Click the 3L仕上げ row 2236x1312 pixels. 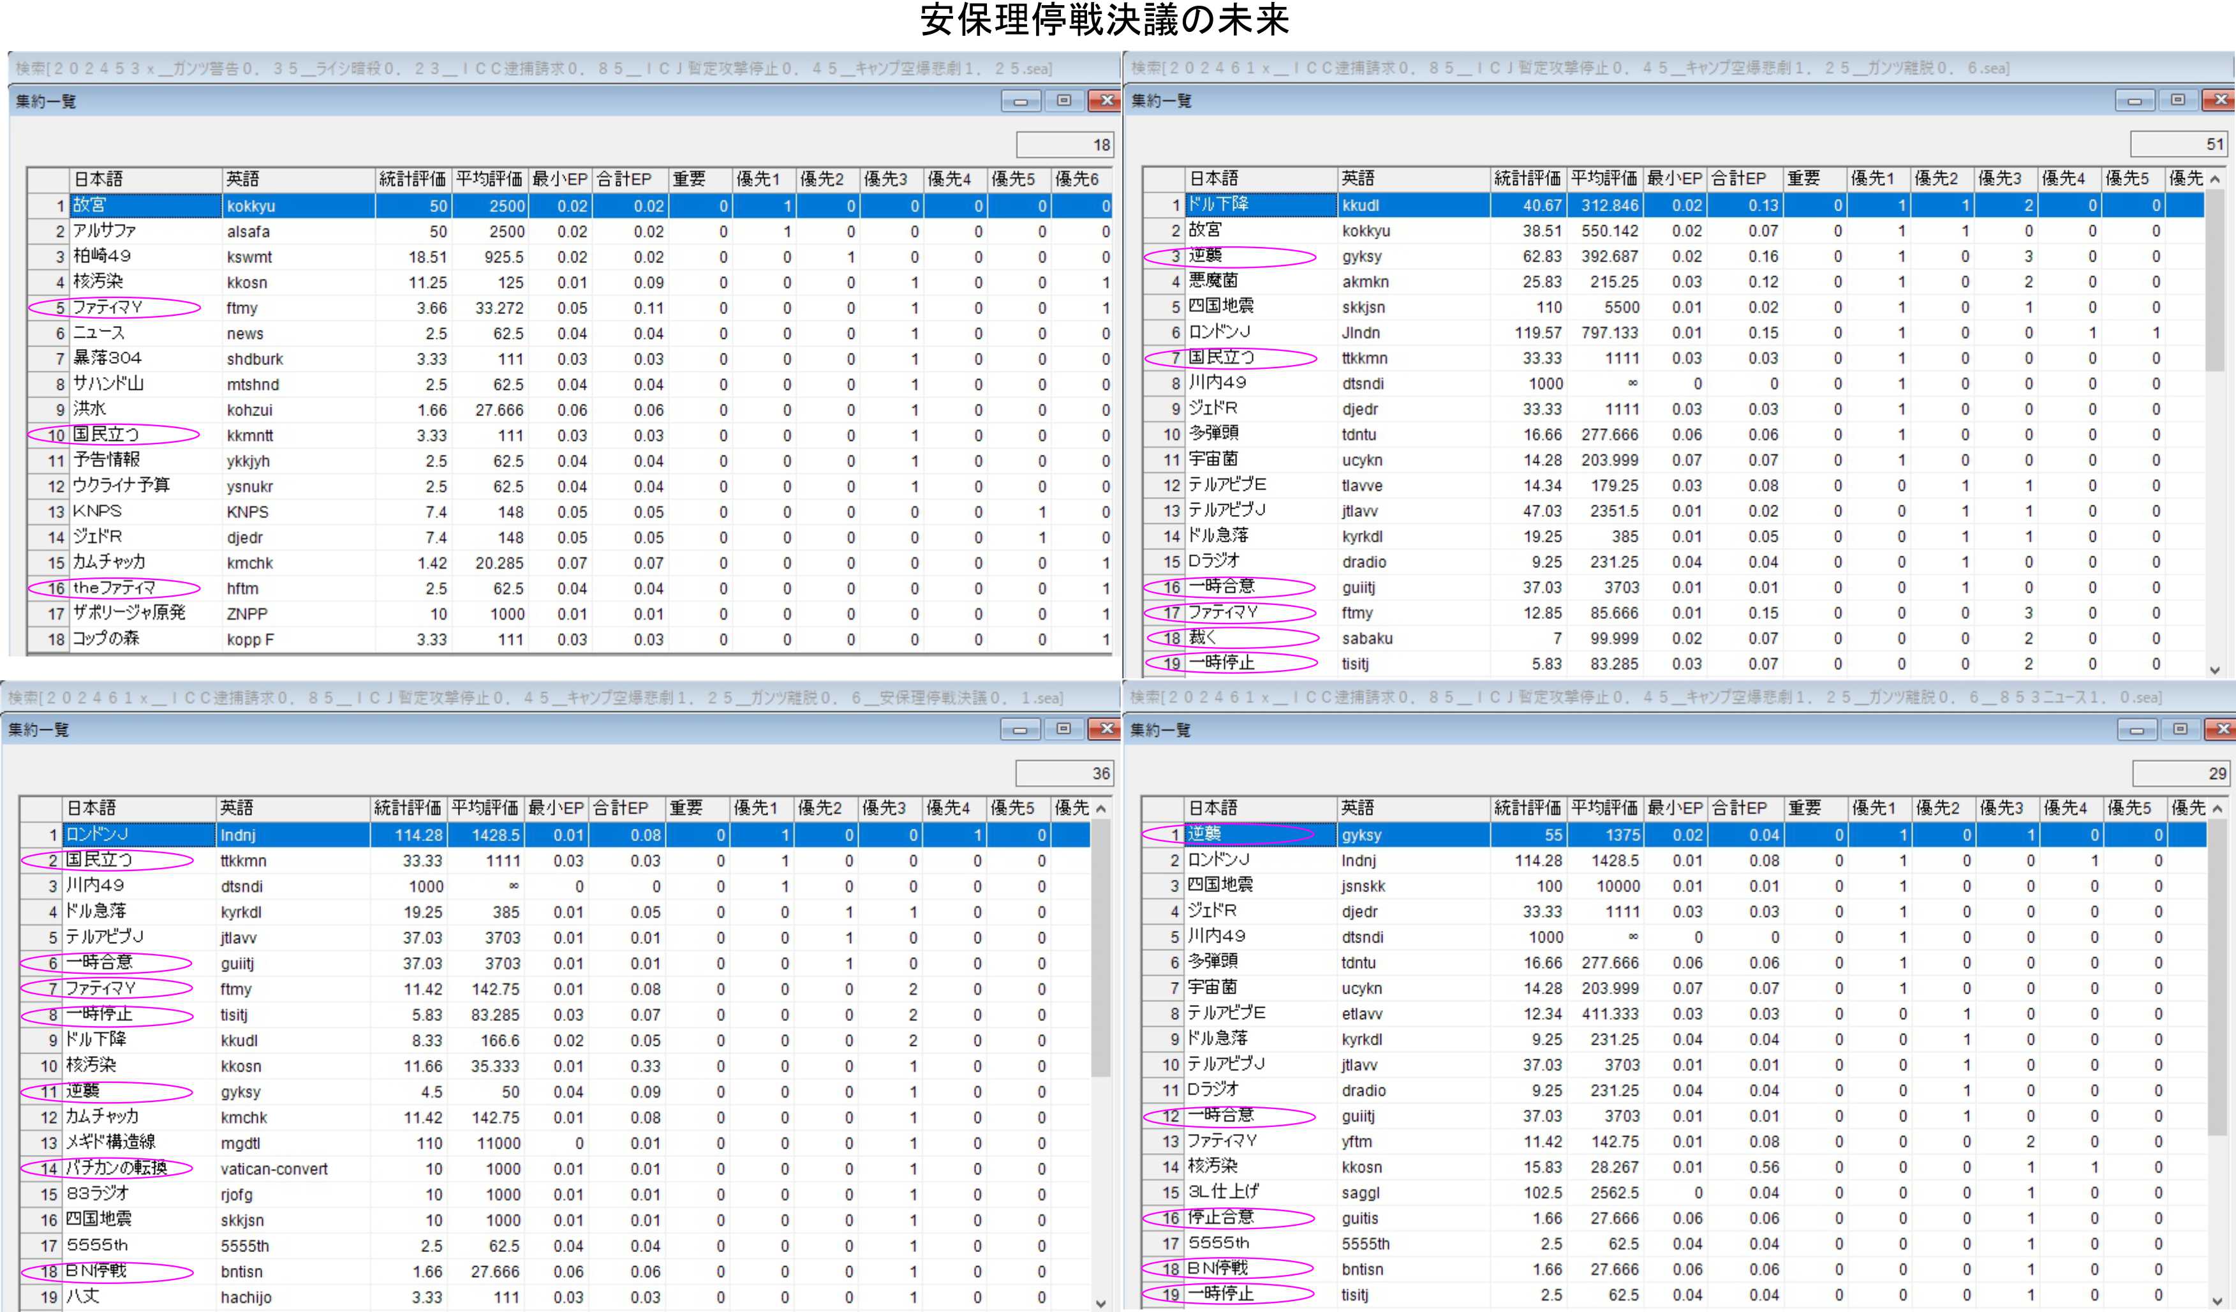tap(1223, 1192)
